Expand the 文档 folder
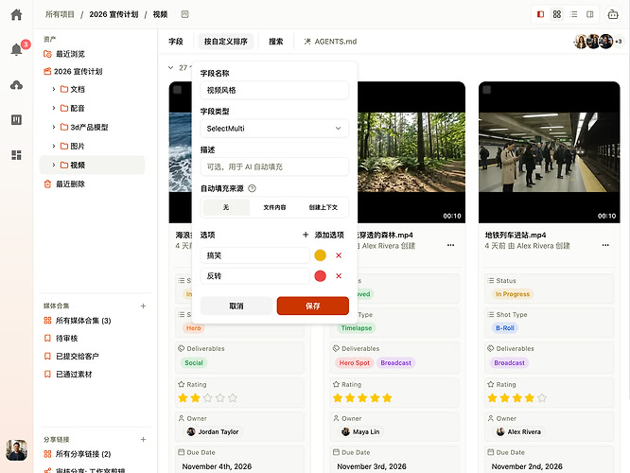The width and height of the screenshot is (630, 473). coord(54,89)
